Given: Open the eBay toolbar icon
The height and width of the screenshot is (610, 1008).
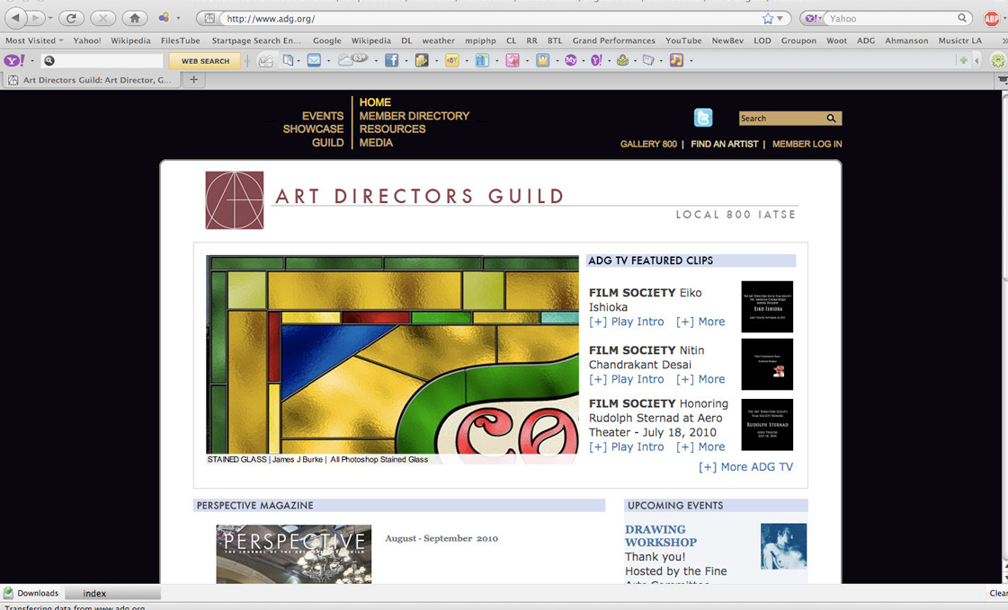Looking at the screenshot, I should (452, 60).
